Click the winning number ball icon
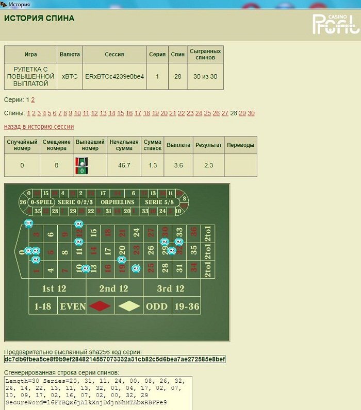361x410 pixels. tap(81, 166)
